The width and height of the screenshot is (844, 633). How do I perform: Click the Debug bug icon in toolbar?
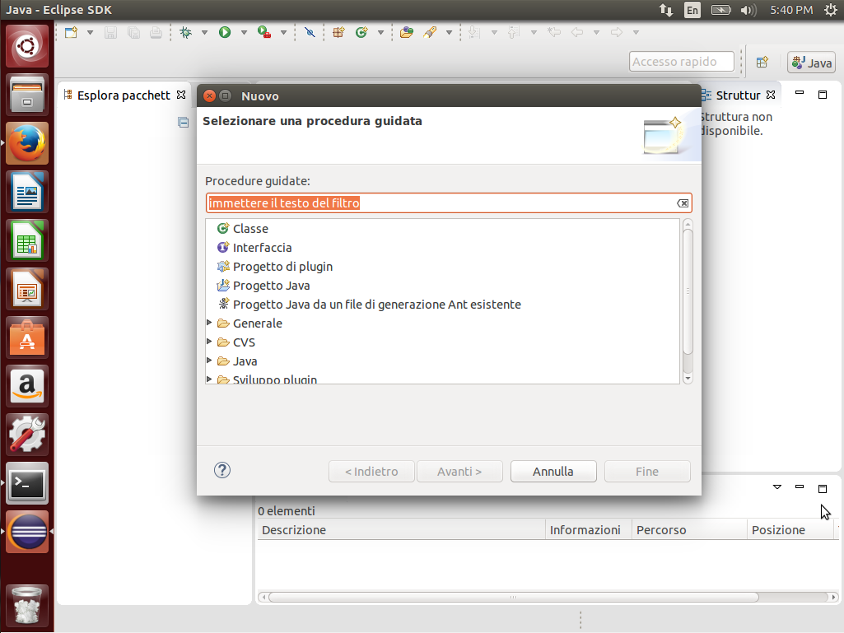point(186,33)
